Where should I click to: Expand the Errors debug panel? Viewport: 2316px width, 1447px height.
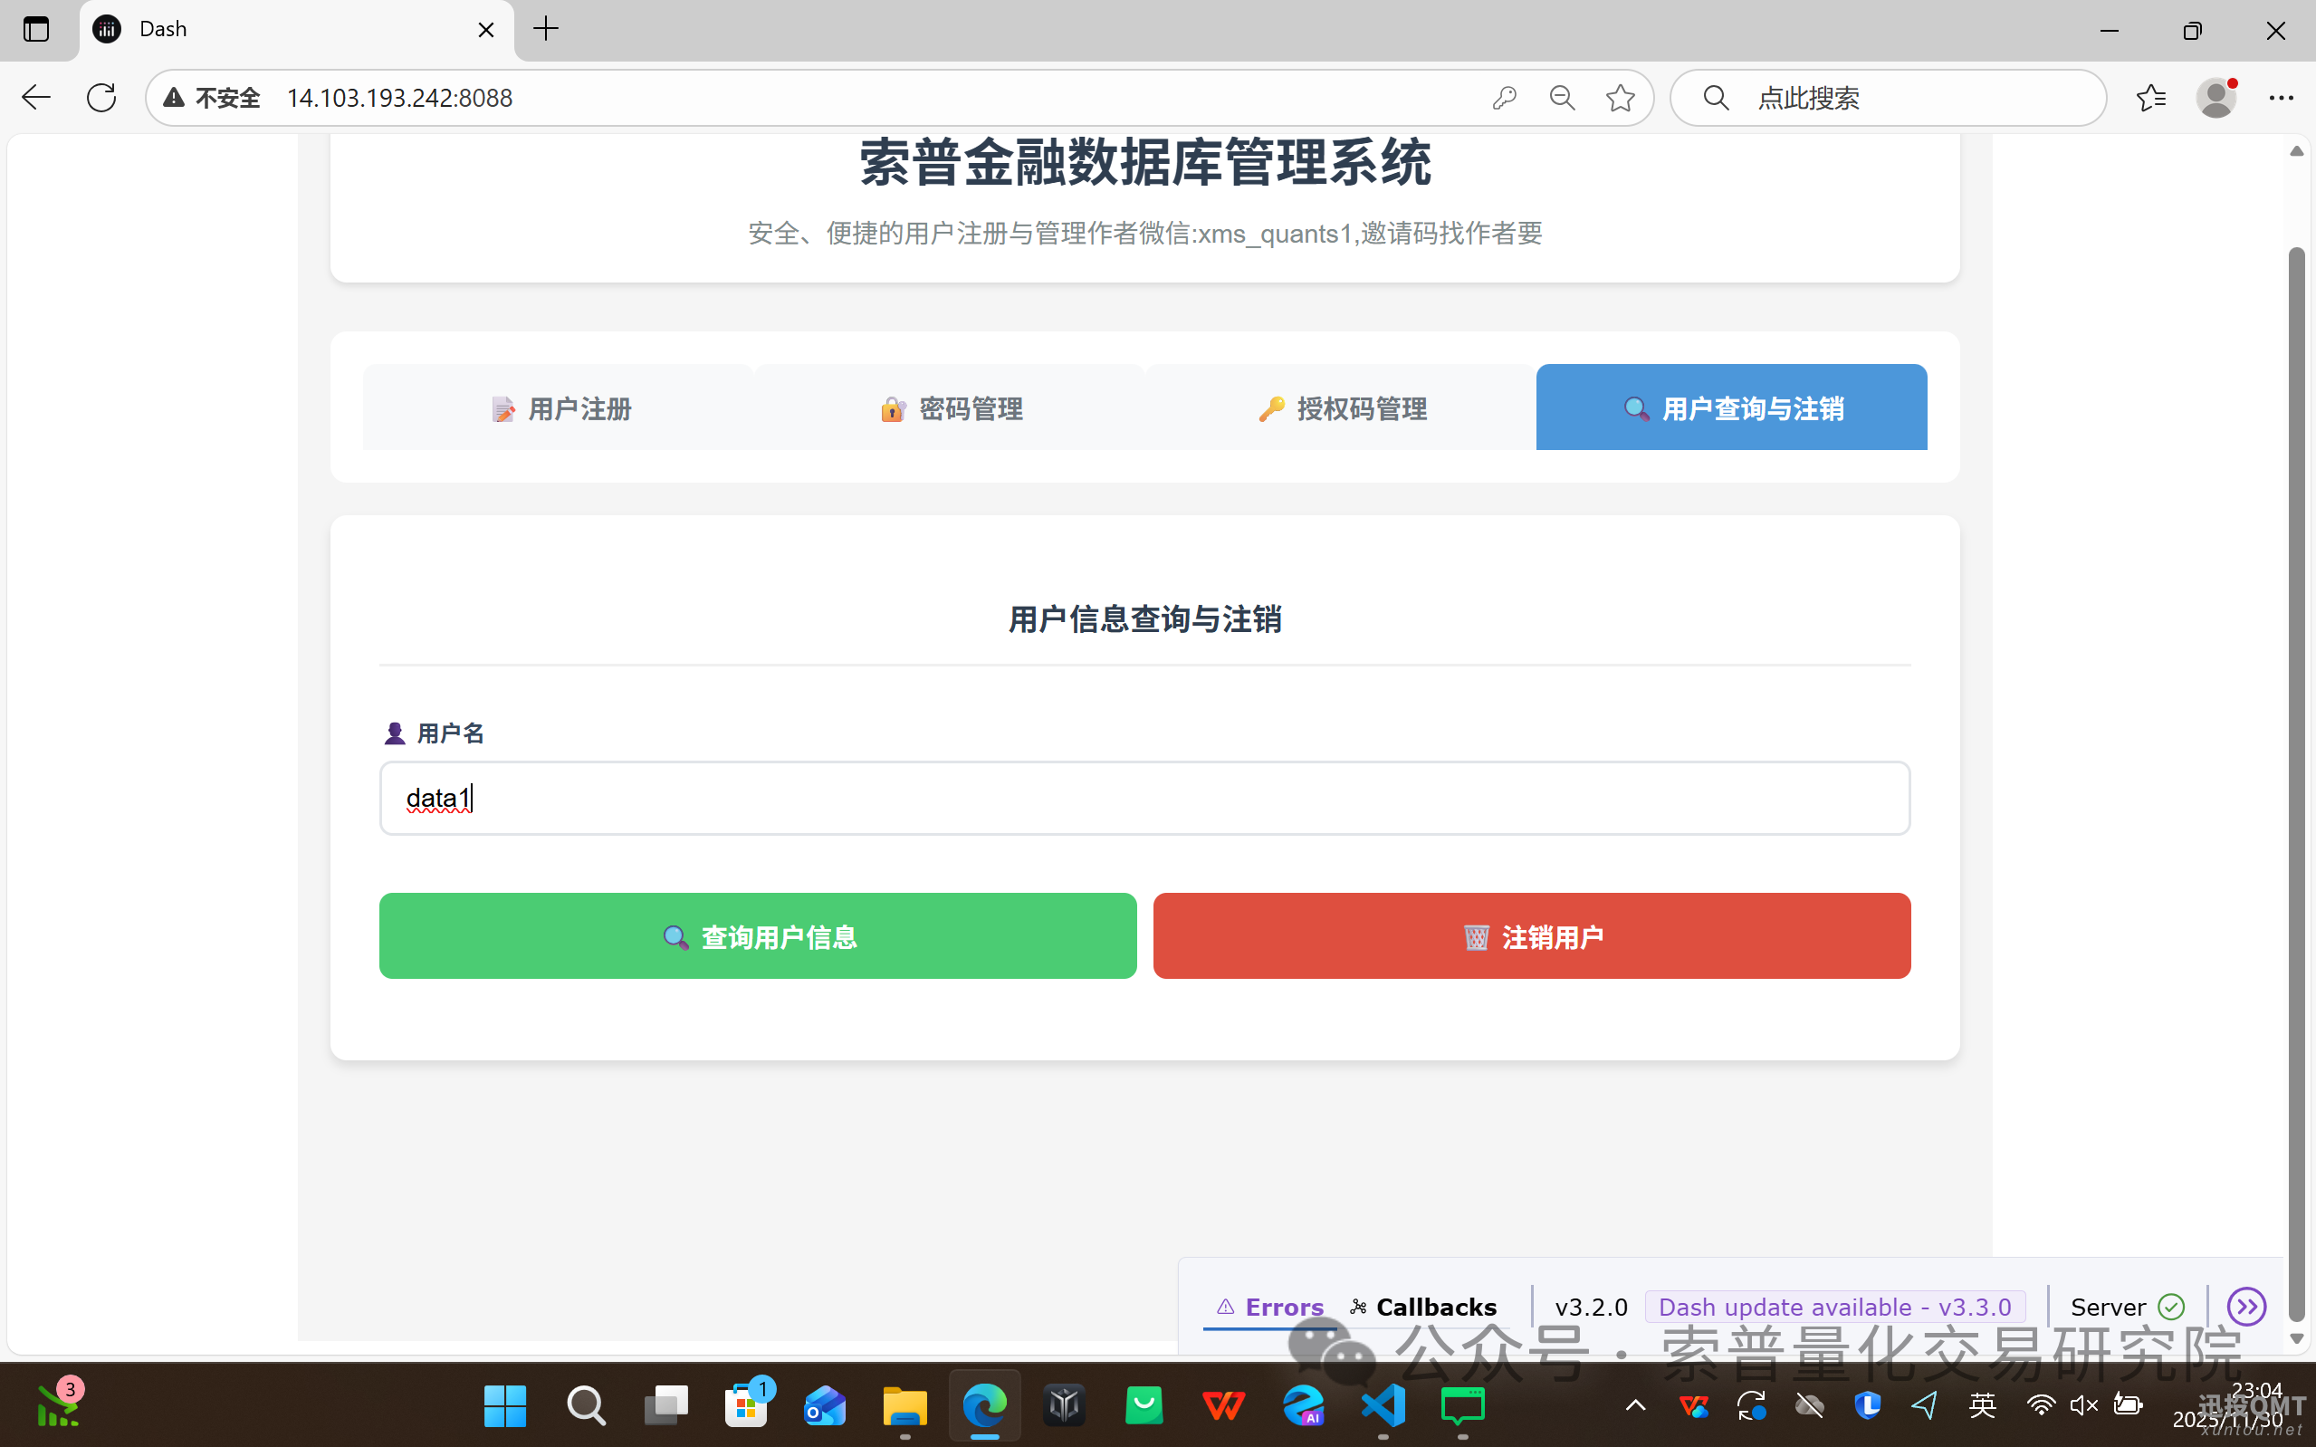click(x=1270, y=1307)
